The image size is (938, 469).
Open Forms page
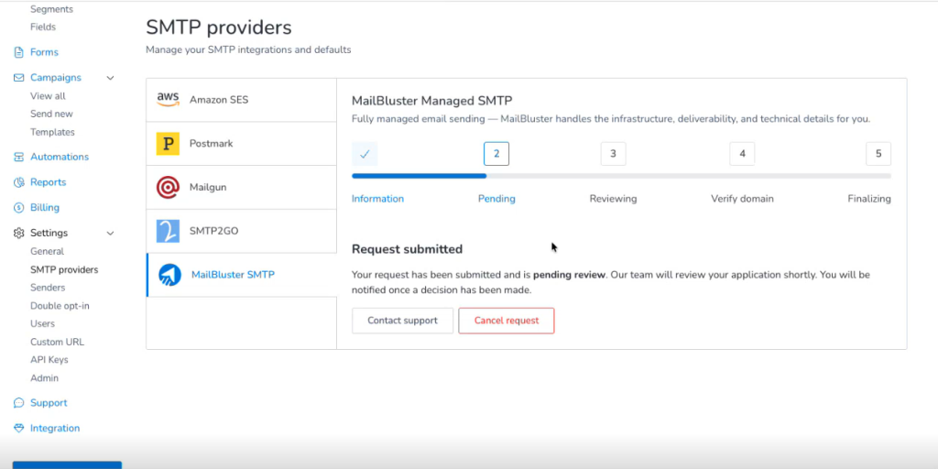tap(44, 52)
